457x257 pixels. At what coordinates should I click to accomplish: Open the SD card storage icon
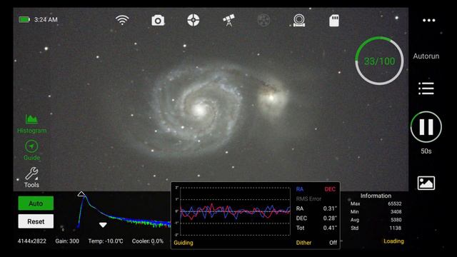click(x=334, y=21)
